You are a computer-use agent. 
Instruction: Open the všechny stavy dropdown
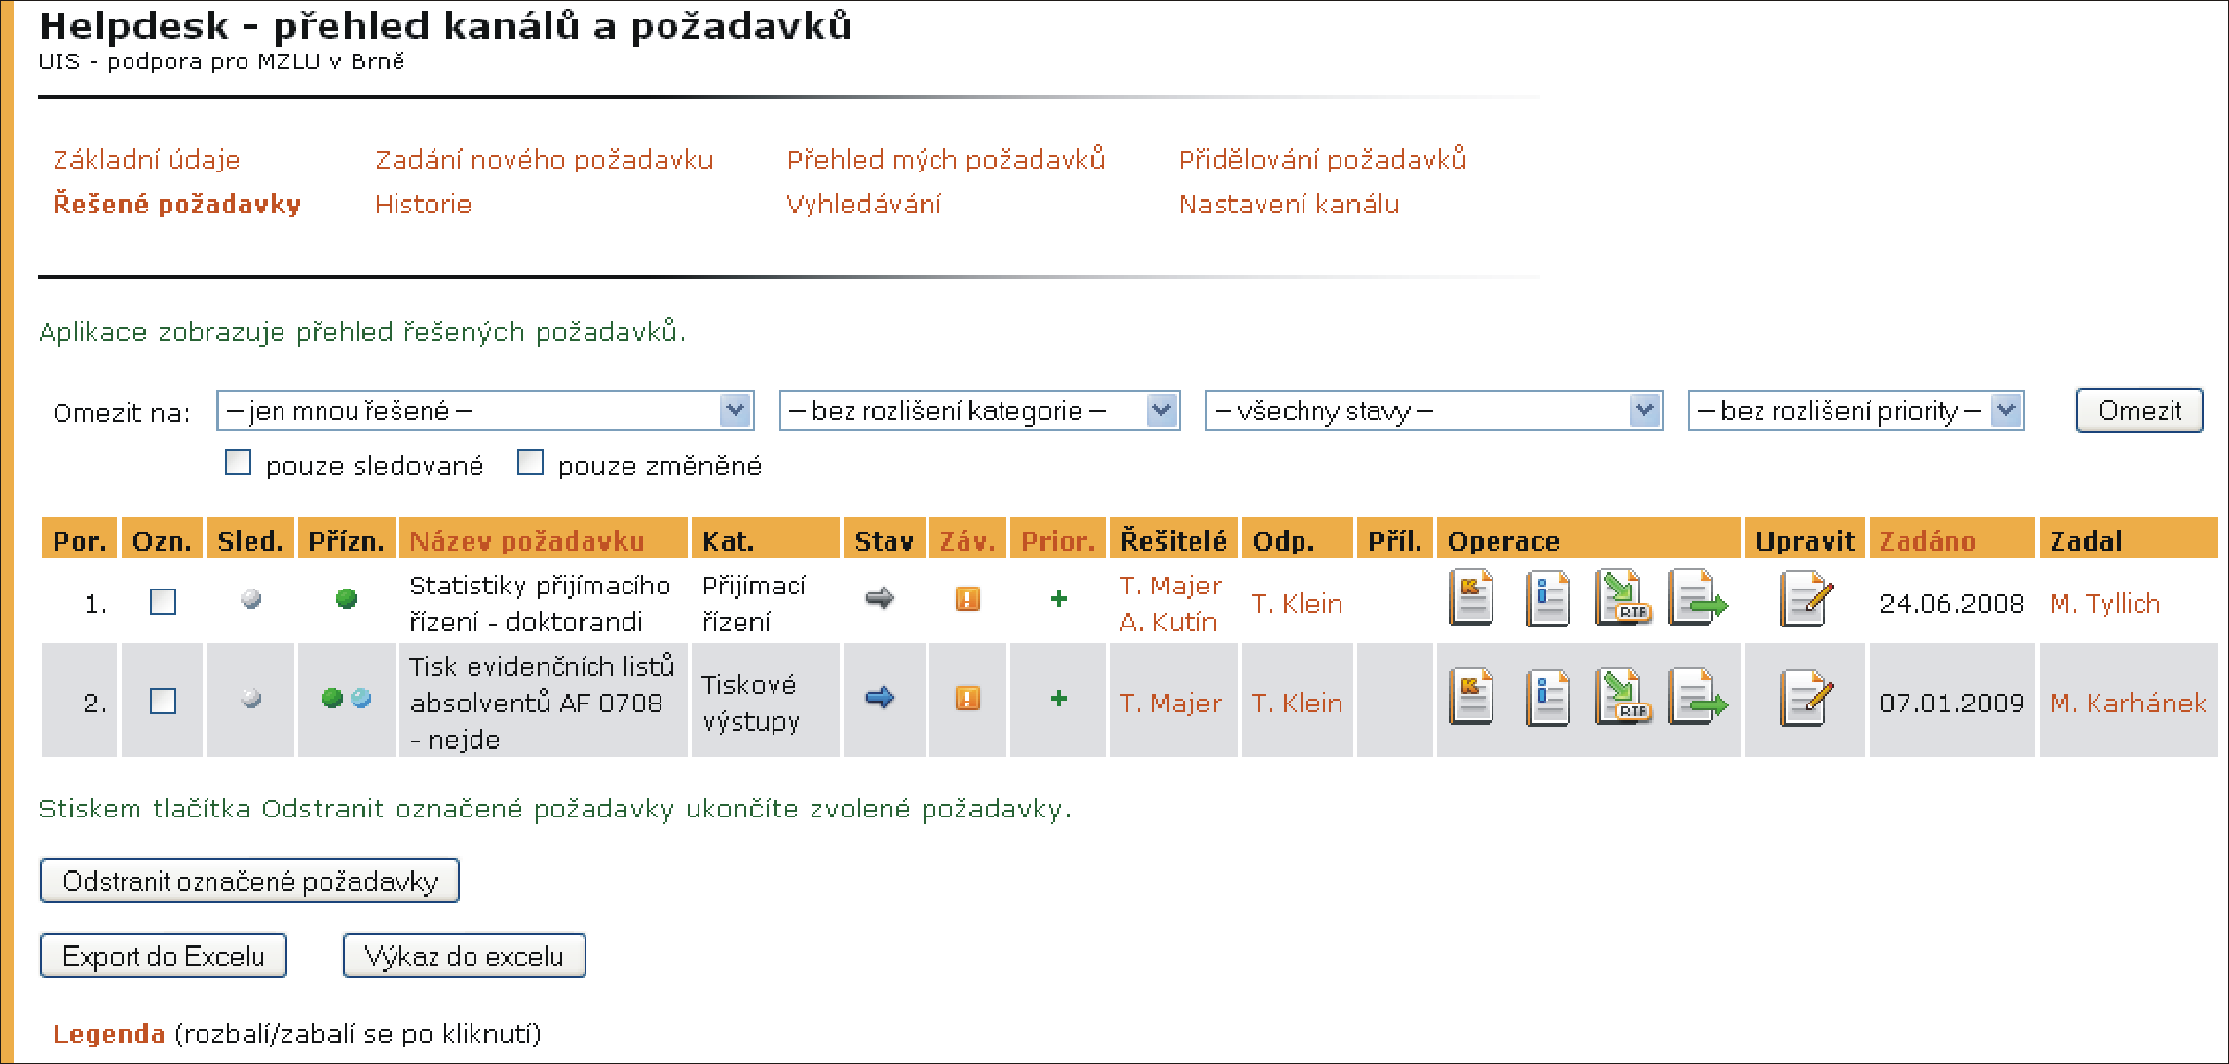(x=1433, y=411)
